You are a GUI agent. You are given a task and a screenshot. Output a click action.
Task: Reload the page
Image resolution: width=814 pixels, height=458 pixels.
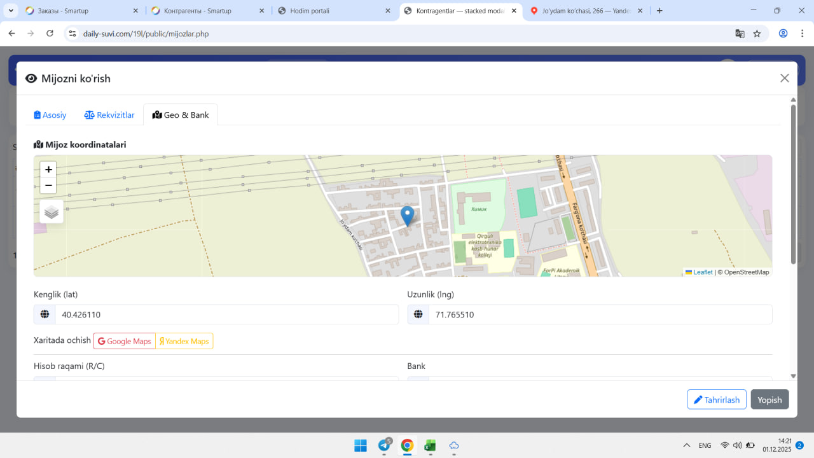(50, 34)
